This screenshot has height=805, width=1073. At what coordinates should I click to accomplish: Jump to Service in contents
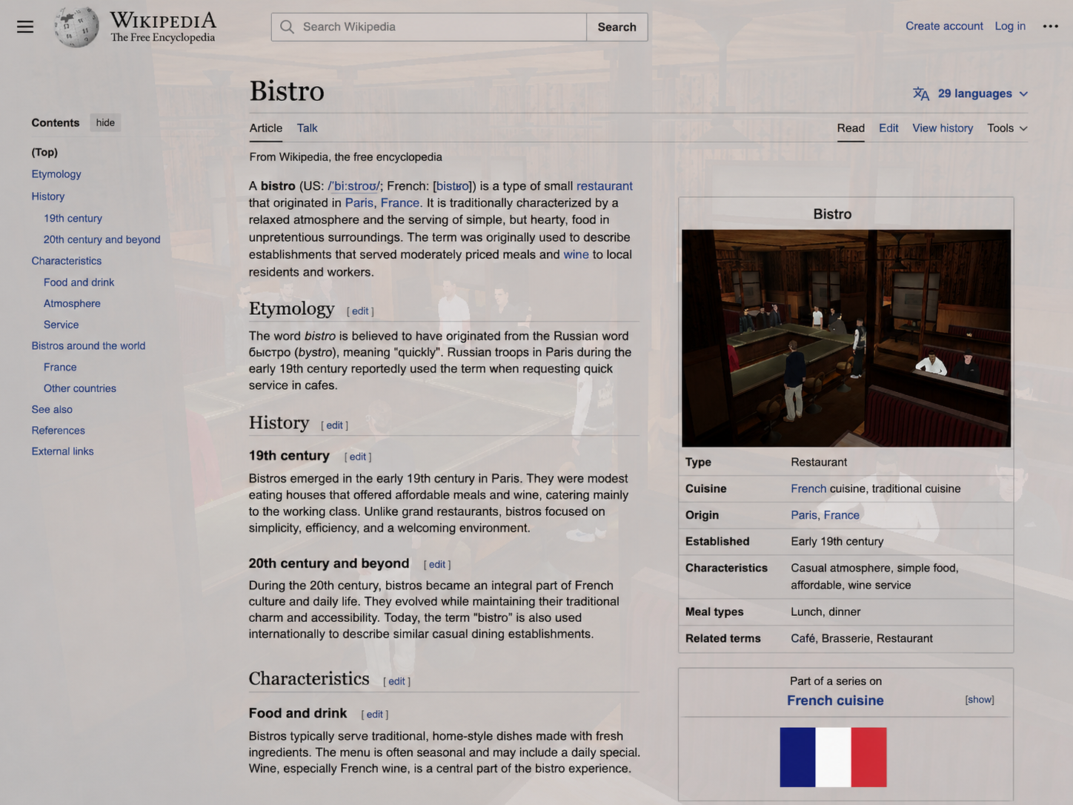point(61,325)
